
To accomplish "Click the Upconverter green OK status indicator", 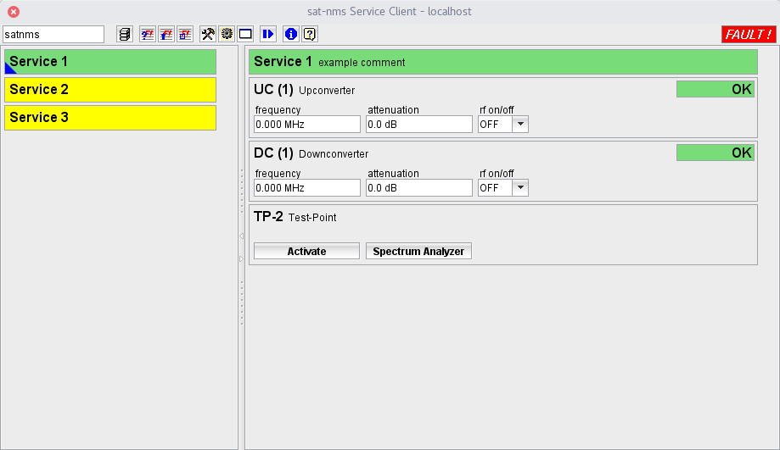I will pyautogui.click(x=715, y=89).
